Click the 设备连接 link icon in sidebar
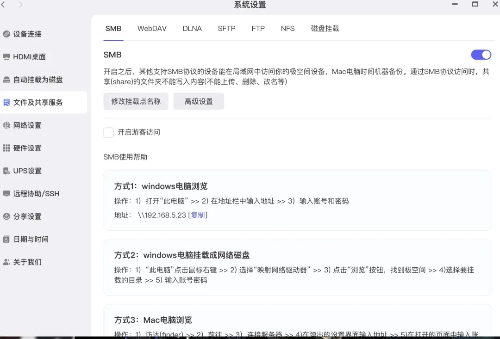This screenshot has height=339, width=500. click(x=6, y=34)
